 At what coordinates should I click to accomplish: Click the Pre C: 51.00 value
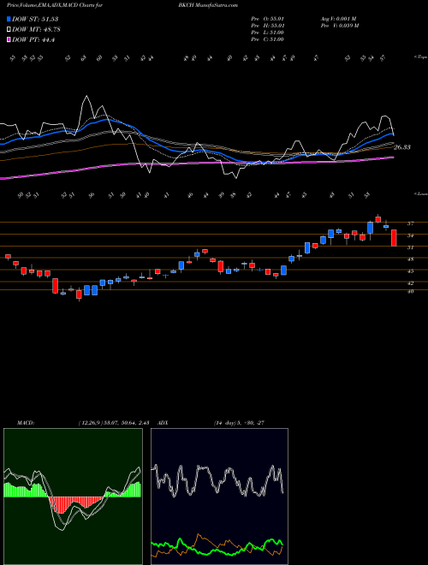click(267, 39)
